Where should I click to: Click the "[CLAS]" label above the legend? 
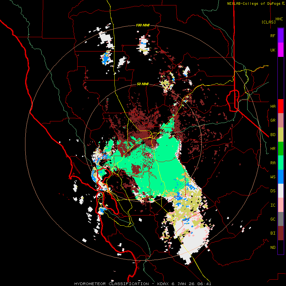[x=269, y=22]
